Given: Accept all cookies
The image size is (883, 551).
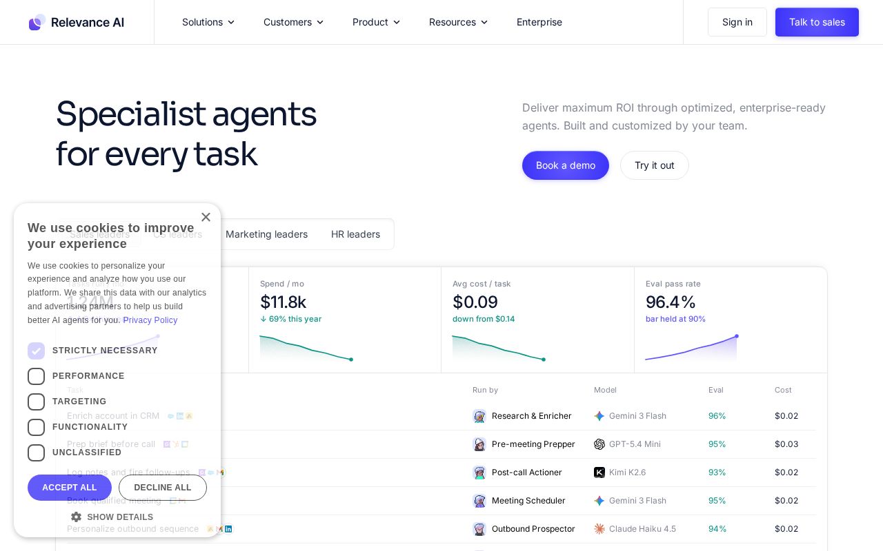Looking at the screenshot, I should click(70, 488).
